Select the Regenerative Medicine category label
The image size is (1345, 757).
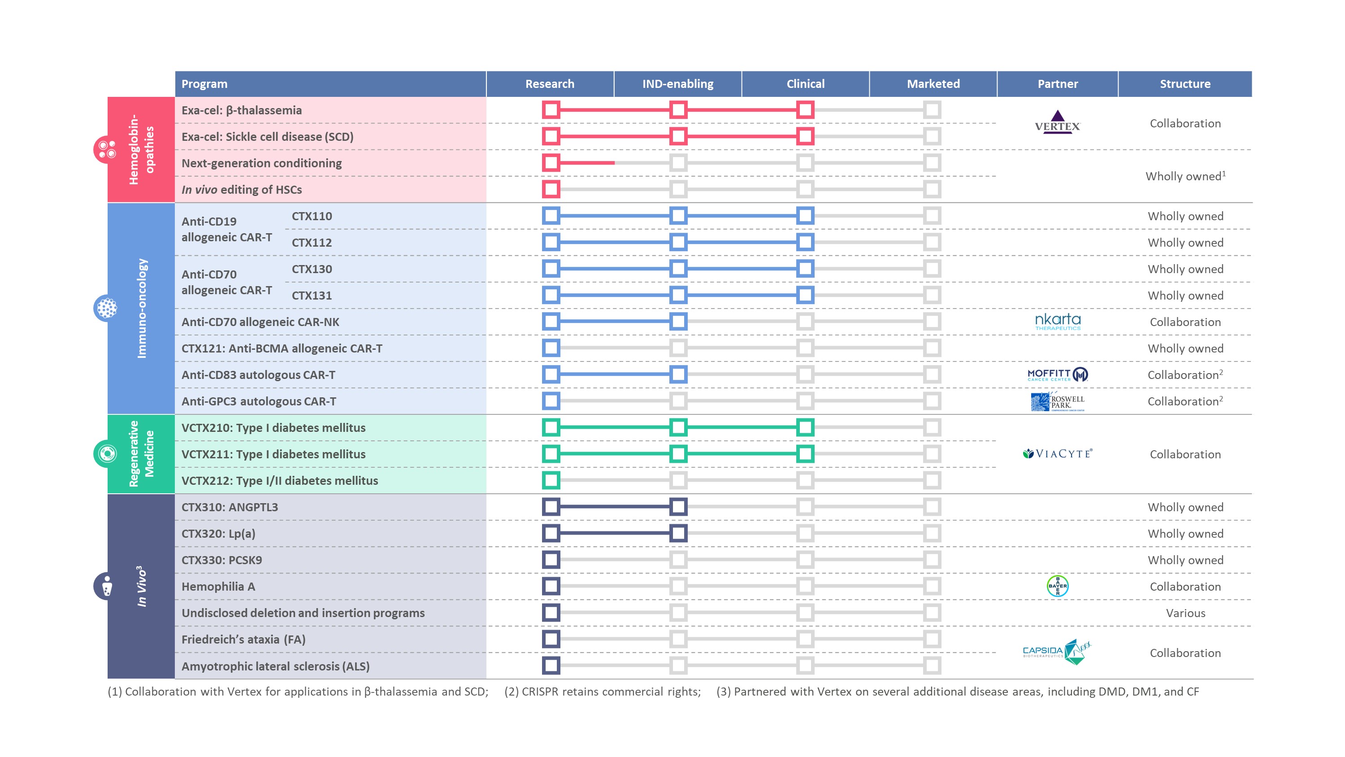142,453
